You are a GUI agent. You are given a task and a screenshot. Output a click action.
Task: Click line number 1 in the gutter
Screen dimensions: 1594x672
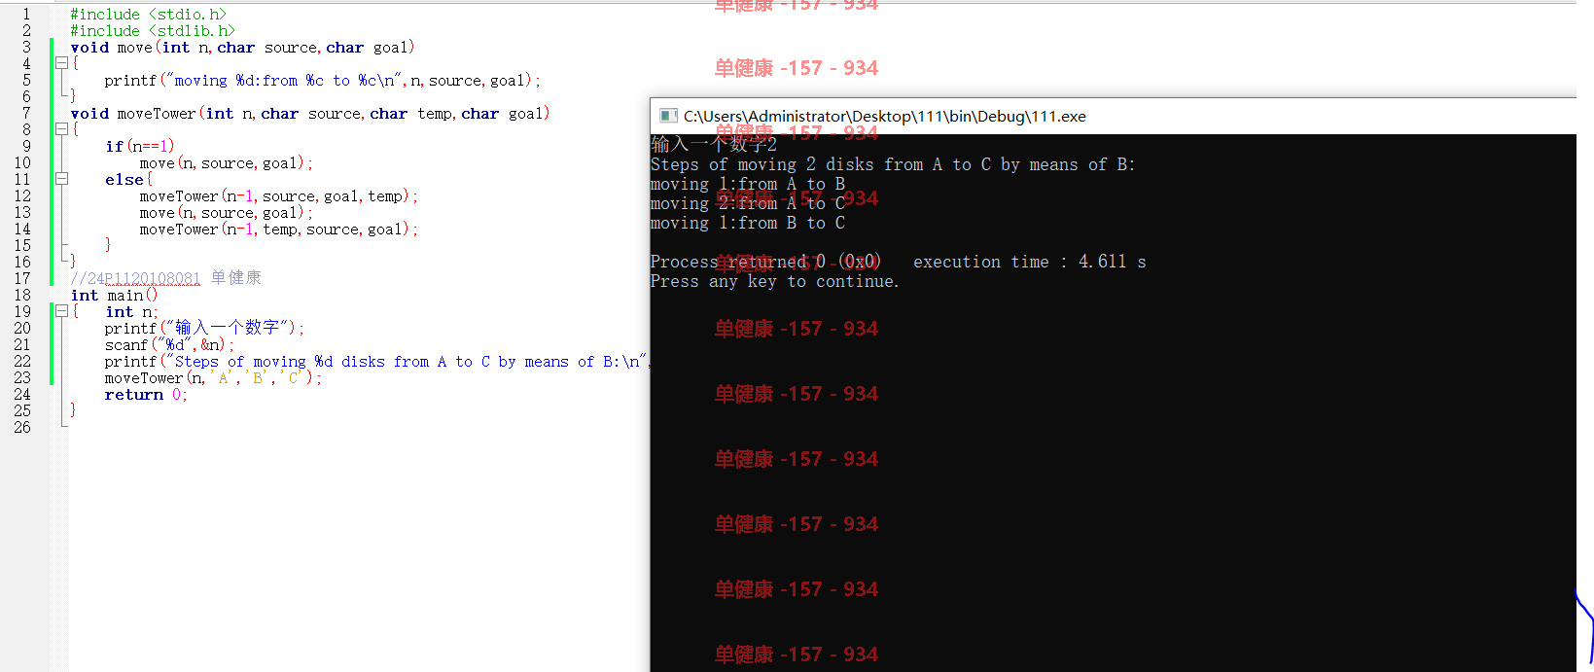[x=26, y=15]
